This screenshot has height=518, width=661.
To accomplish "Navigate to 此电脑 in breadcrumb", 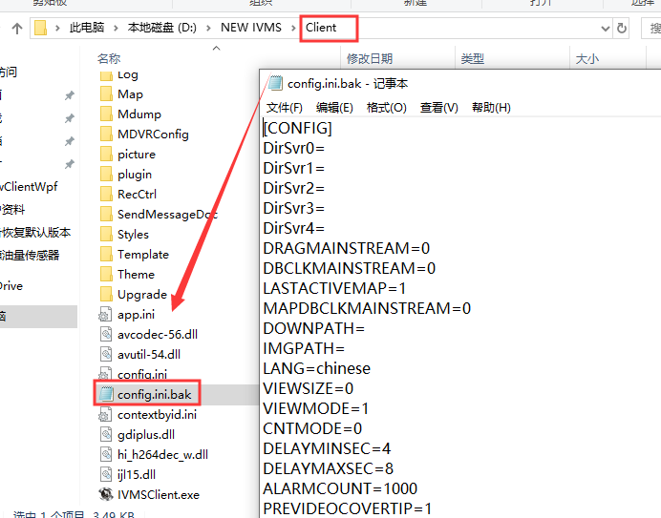I will click(x=86, y=28).
